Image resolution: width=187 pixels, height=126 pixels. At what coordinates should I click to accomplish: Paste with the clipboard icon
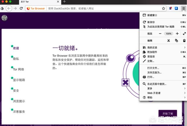(x=184, y=41)
